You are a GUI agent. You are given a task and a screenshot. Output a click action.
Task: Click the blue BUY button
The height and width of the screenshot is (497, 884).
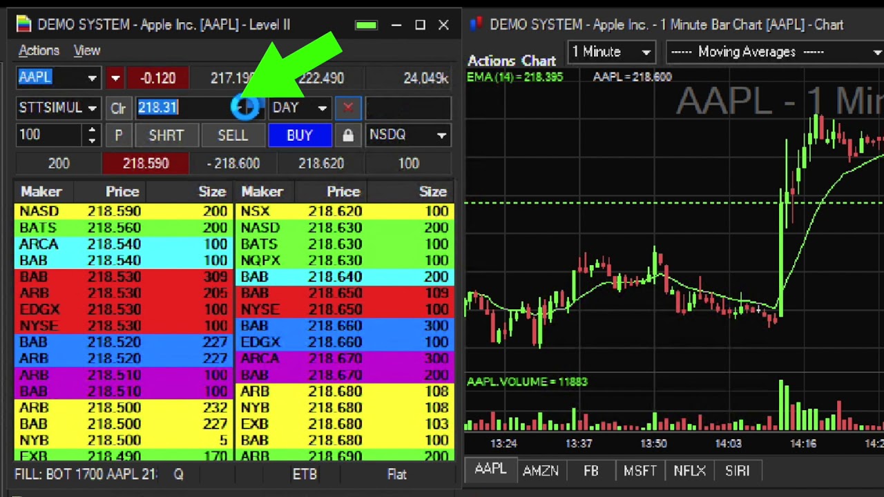(x=300, y=135)
